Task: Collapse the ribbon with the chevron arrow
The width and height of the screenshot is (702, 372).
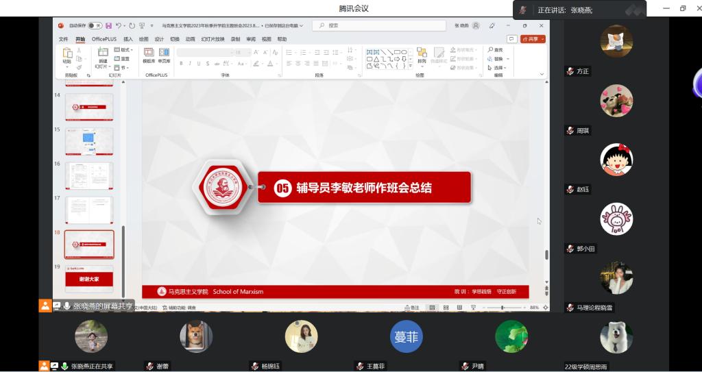Action: point(542,74)
